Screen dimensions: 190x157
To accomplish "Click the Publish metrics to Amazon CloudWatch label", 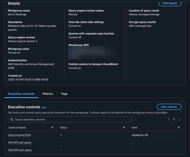I will coord(93,64).
